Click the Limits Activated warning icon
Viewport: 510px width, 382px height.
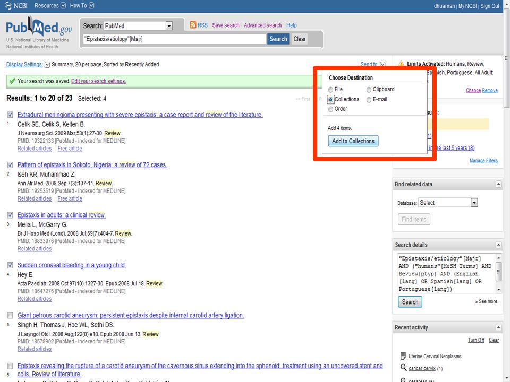pos(401,63)
